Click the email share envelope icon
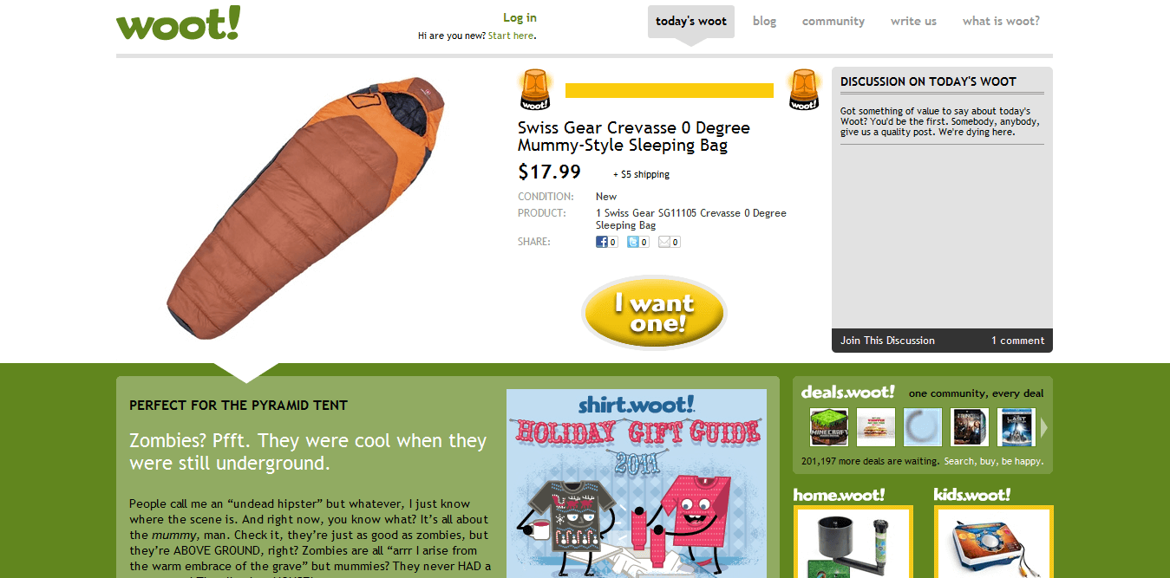This screenshot has height=578, width=1170. [664, 242]
